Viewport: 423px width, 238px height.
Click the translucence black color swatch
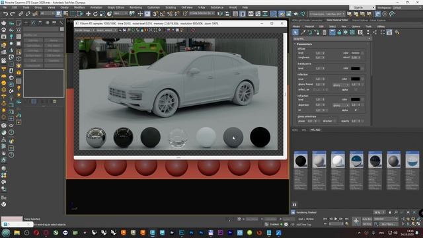(355, 69)
